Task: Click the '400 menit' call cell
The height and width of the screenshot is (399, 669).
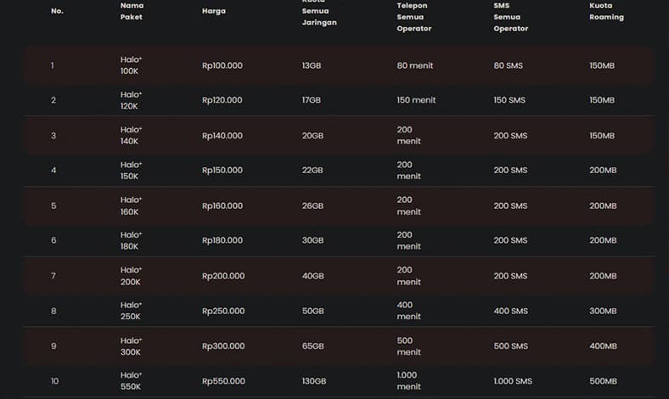Action: [x=408, y=311]
